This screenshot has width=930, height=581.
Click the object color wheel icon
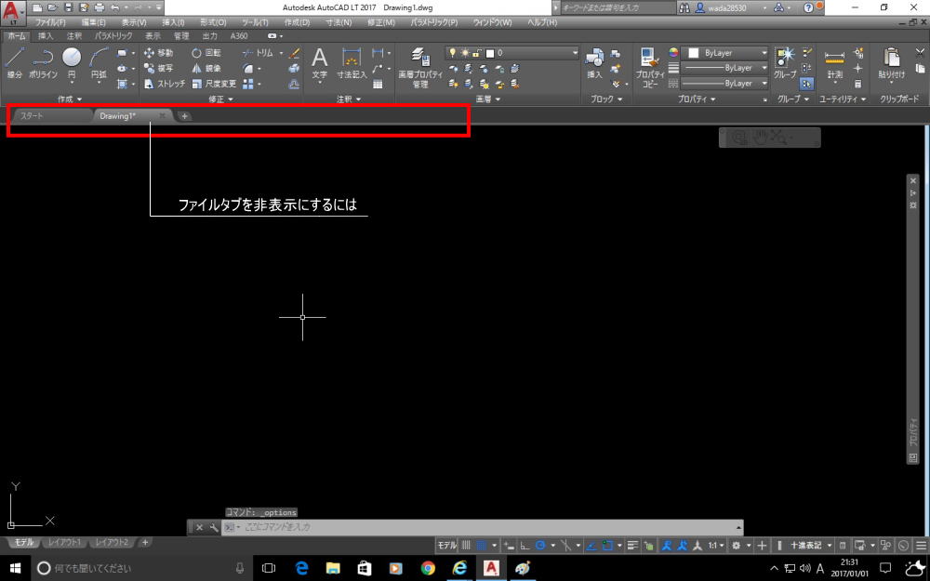673,53
